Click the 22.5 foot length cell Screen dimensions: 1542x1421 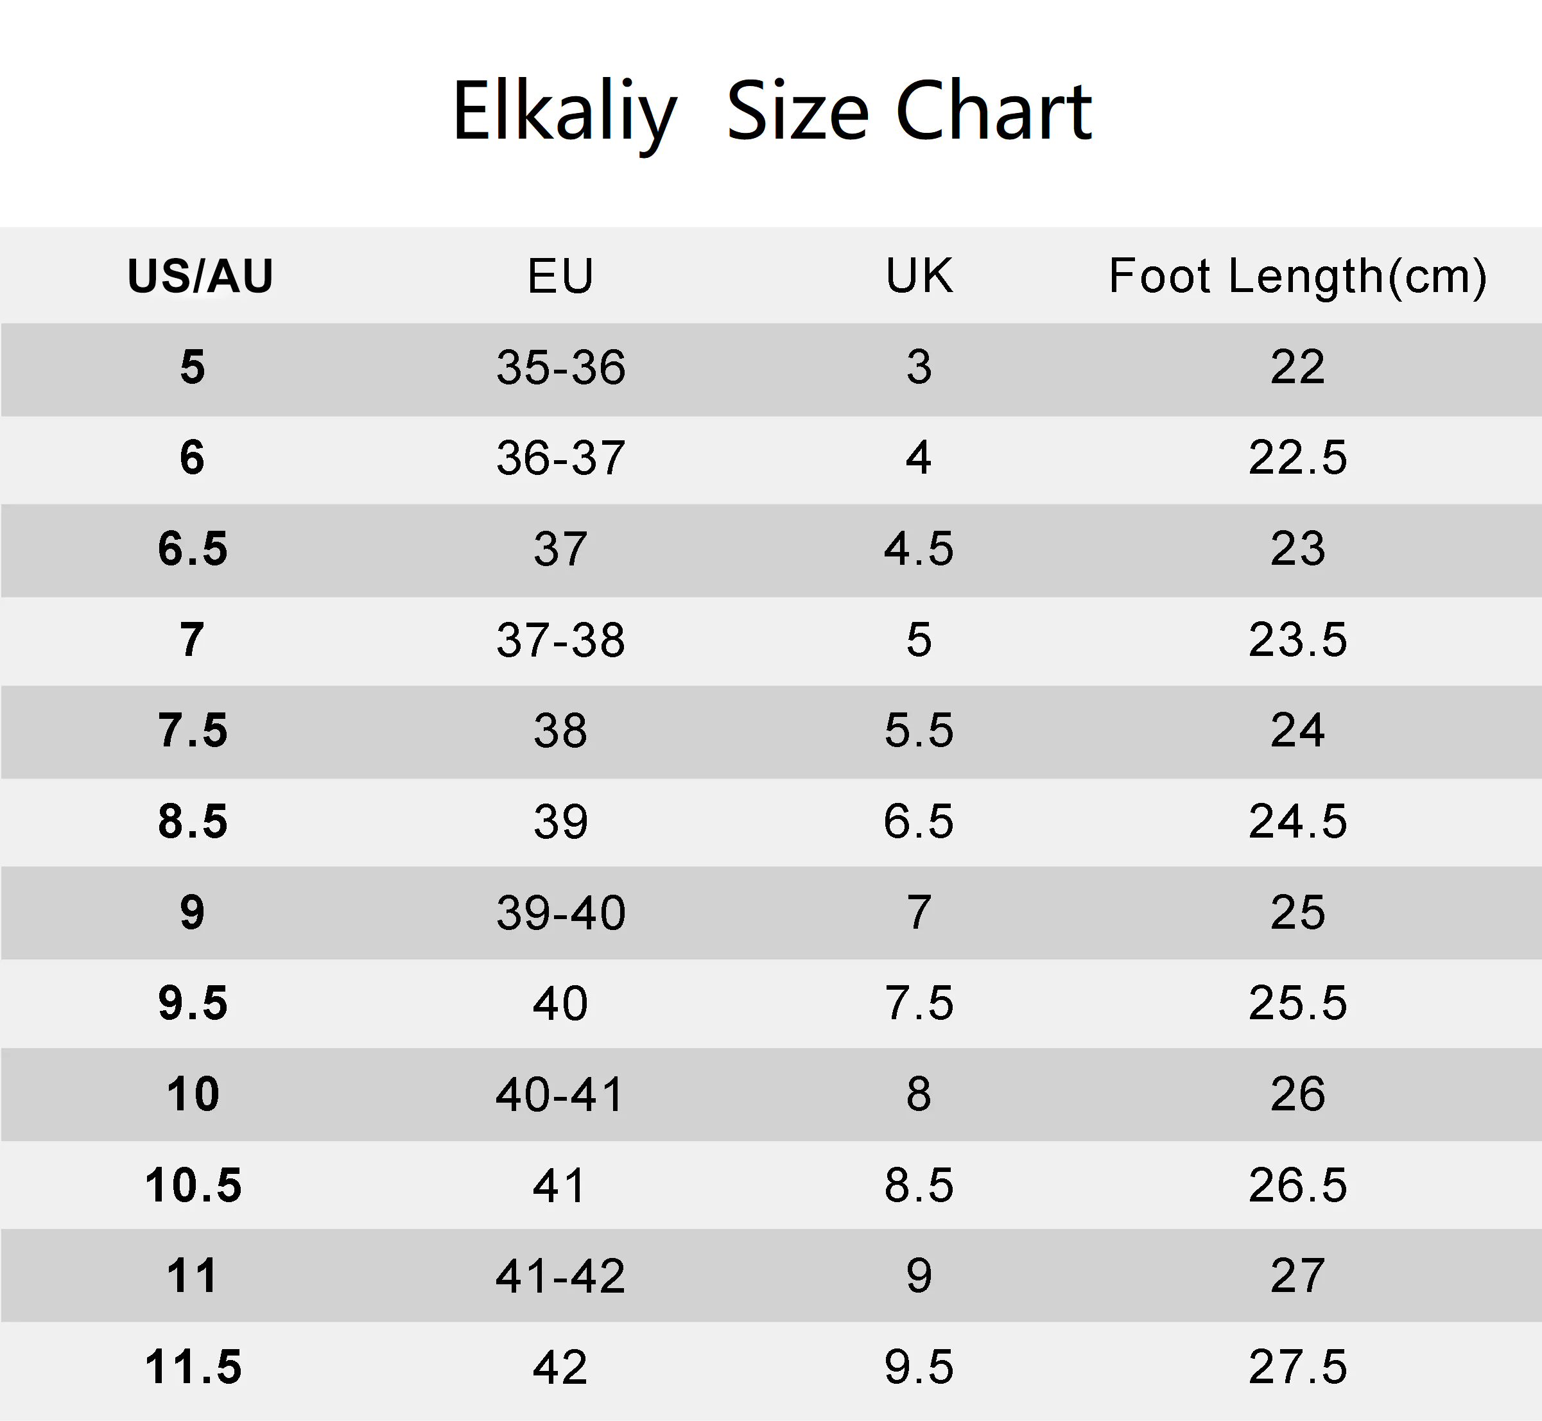pyautogui.click(x=1297, y=458)
